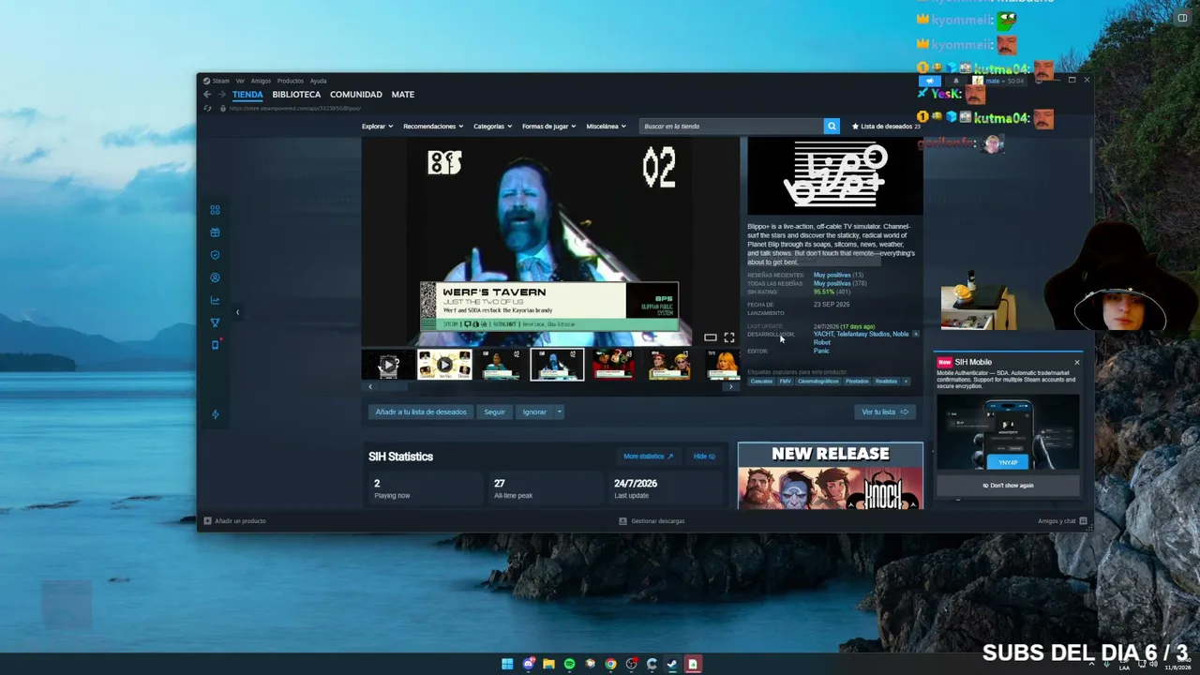Viewport: 1200px width, 675px height.
Task: Click the store URL address text
Action: pyautogui.click(x=294, y=108)
